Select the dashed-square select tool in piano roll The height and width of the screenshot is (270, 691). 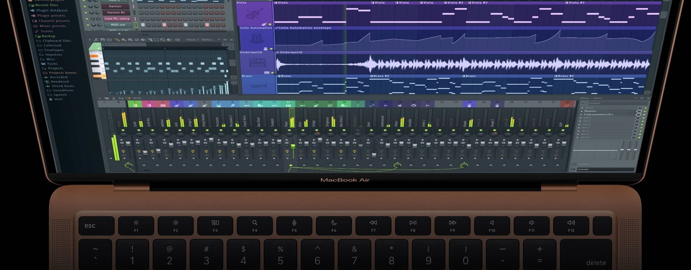(x=156, y=40)
